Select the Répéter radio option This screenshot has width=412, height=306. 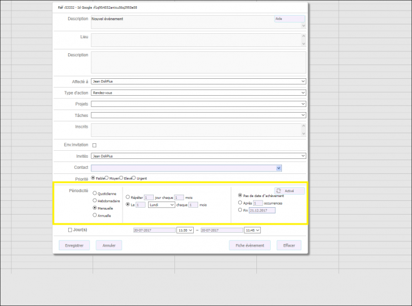[128, 197]
